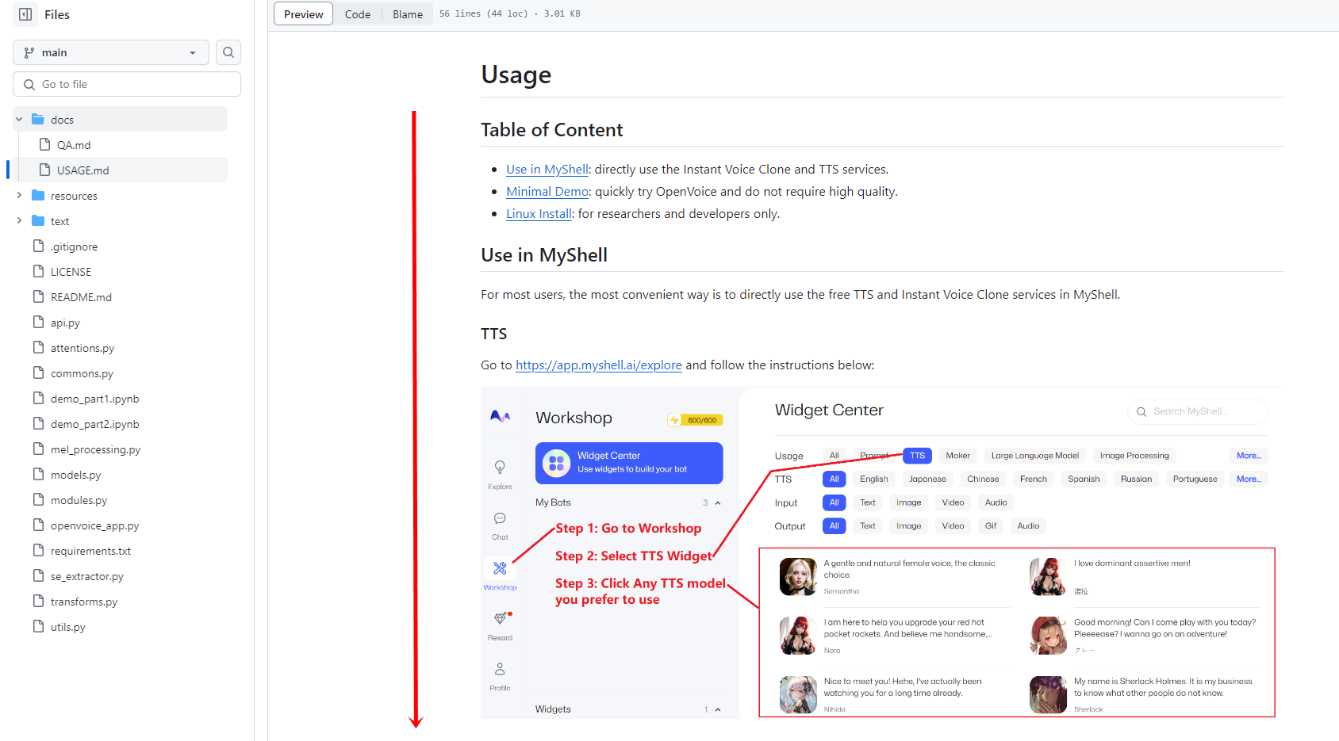Switch to the Preview tab
Image resolution: width=1339 pixels, height=741 pixels.
point(303,14)
